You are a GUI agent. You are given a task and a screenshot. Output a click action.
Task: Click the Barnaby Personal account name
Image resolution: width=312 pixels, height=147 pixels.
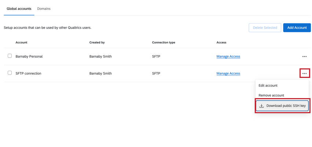pyautogui.click(x=29, y=57)
